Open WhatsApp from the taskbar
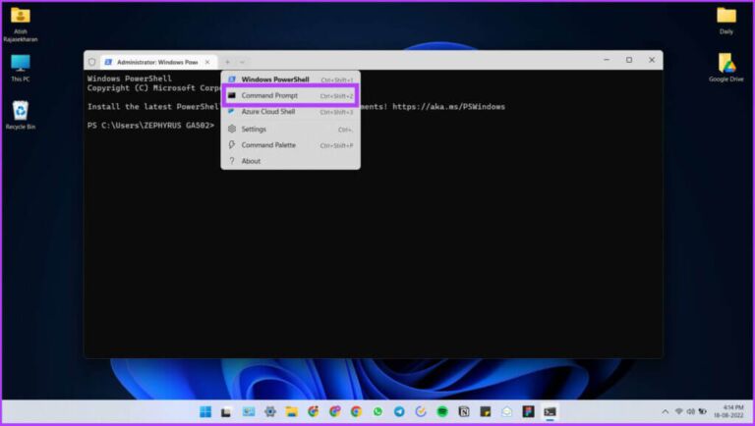The height and width of the screenshot is (426, 755). pos(377,411)
